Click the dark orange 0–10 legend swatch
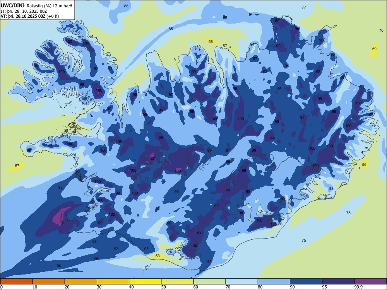The height and width of the screenshot is (290, 387). point(17,281)
